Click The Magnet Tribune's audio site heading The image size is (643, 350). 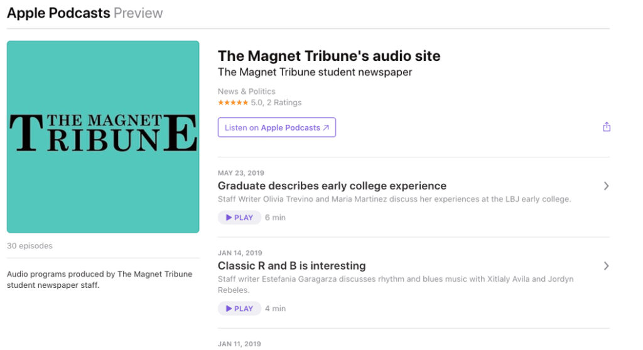click(x=328, y=56)
